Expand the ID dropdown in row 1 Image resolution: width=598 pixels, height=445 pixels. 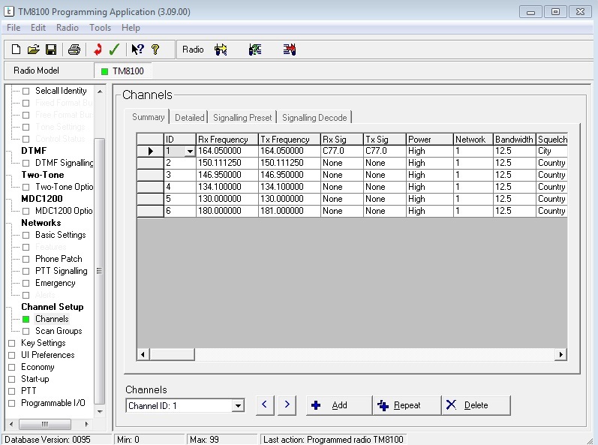(x=190, y=152)
